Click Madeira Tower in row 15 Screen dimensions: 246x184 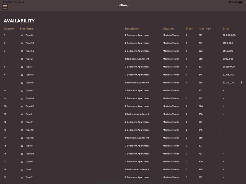click(171, 146)
